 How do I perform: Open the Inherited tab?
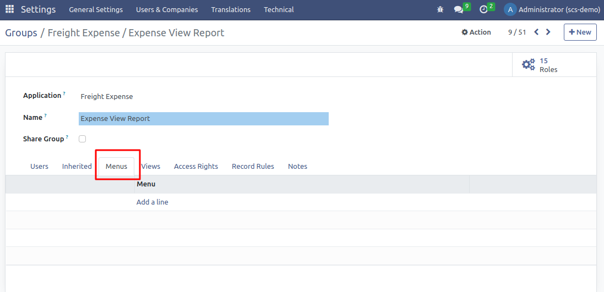[77, 166]
